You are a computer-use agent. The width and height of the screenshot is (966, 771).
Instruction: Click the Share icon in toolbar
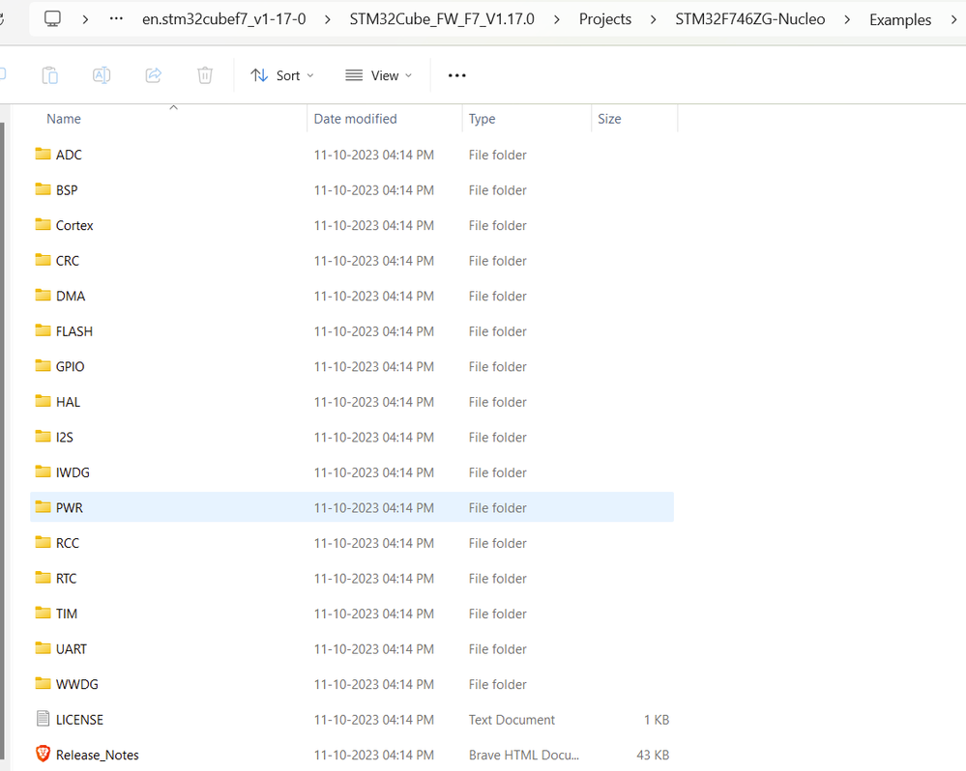(x=154, y=75)
